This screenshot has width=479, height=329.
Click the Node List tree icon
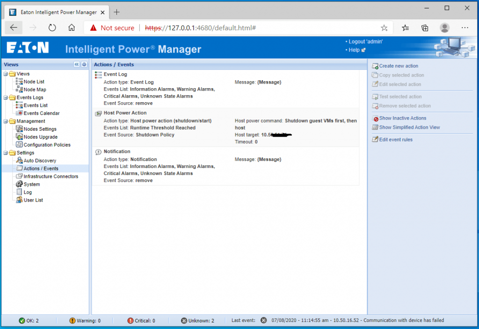click(x=19, y=81)
